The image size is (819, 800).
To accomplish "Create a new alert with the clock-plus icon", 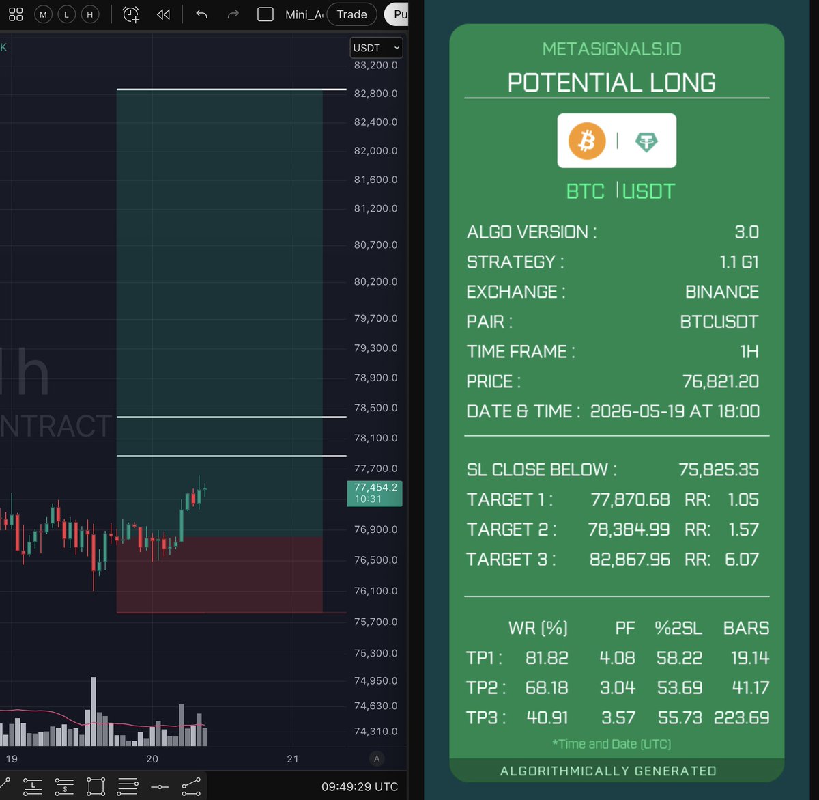I will coord(130,14).
